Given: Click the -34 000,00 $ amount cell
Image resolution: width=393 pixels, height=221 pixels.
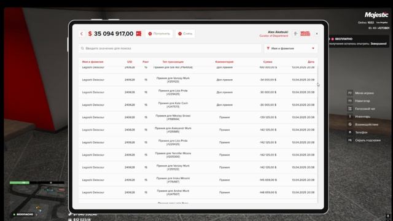Looking at the screenshot, I should coord(268,80).
